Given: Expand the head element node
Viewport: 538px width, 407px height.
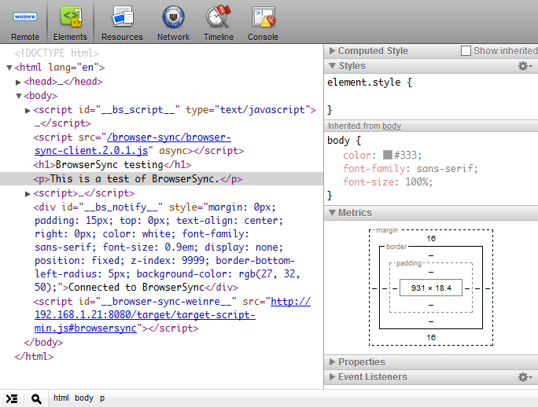Looking at the screenshot, I should [19, 82].
